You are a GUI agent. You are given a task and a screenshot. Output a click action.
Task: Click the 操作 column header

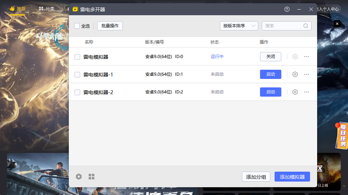pyautogui.click(x=264, y=42)
